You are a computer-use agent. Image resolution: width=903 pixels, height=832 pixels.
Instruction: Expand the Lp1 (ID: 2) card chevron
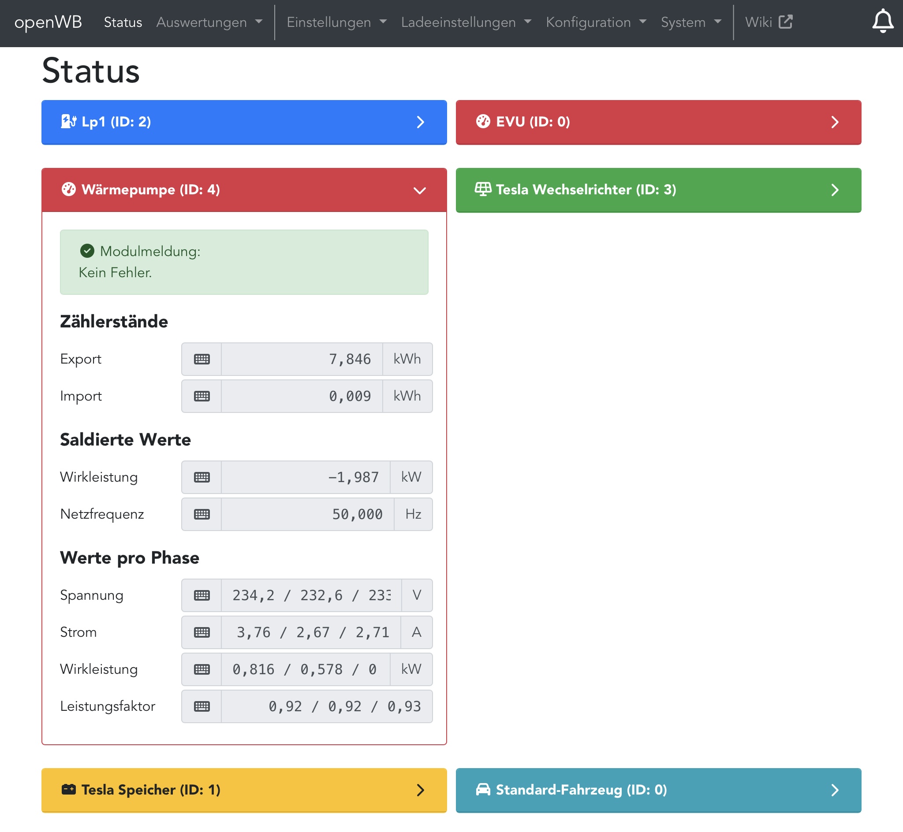(x=420, y=122)
